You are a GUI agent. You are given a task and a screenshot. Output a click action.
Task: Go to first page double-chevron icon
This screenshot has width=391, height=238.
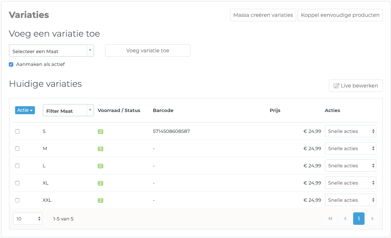[x=330, y=219]
